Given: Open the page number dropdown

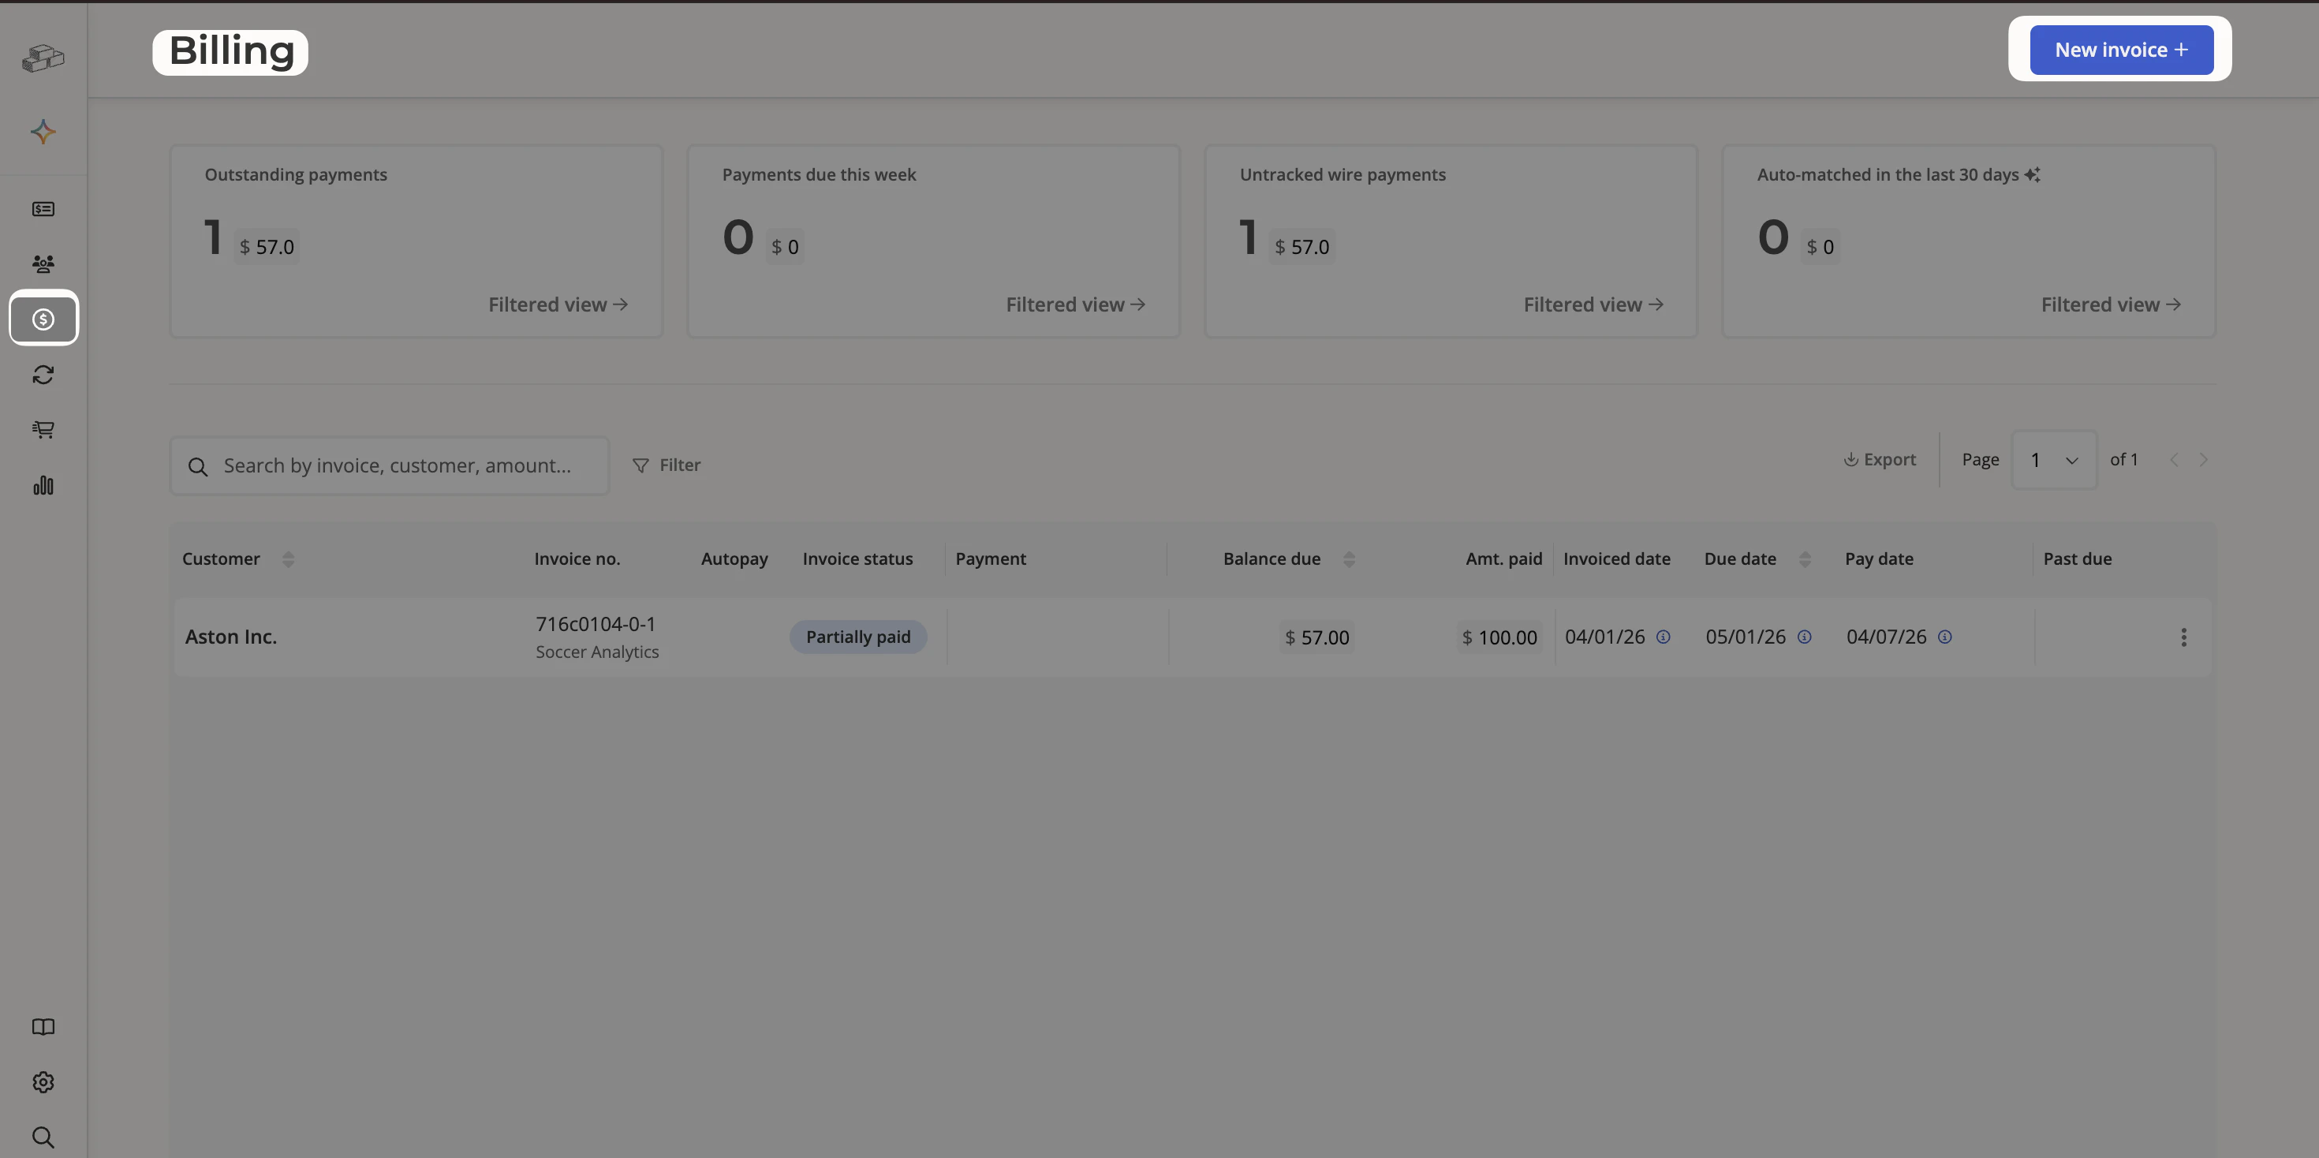Looking at the screenshot, I should [x=2053, y=459].
